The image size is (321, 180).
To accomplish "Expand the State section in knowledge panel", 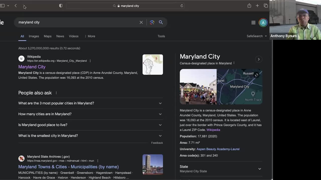I will tap(221, 169).
